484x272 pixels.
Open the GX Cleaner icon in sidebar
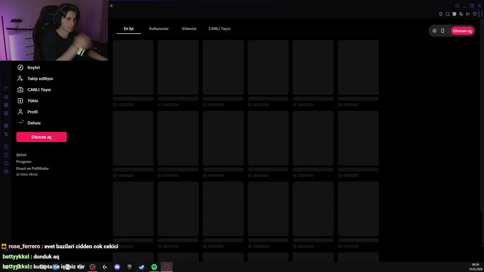coord(6,97)
